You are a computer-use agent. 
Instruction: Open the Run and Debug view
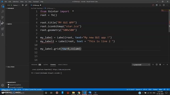click(x=3, y=23)
